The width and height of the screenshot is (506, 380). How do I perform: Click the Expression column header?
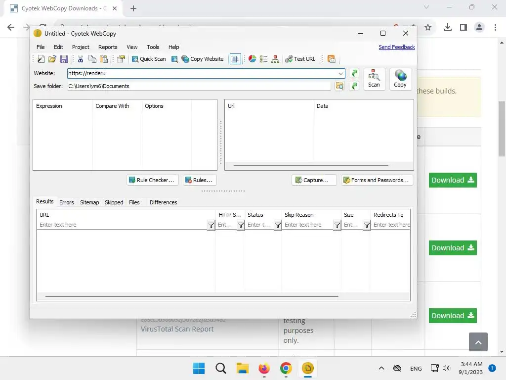point(63,106)
